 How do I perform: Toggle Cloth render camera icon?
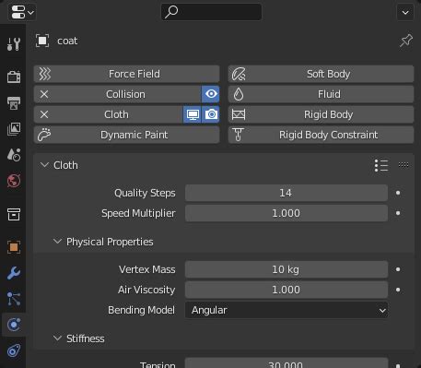coord(211,114)
